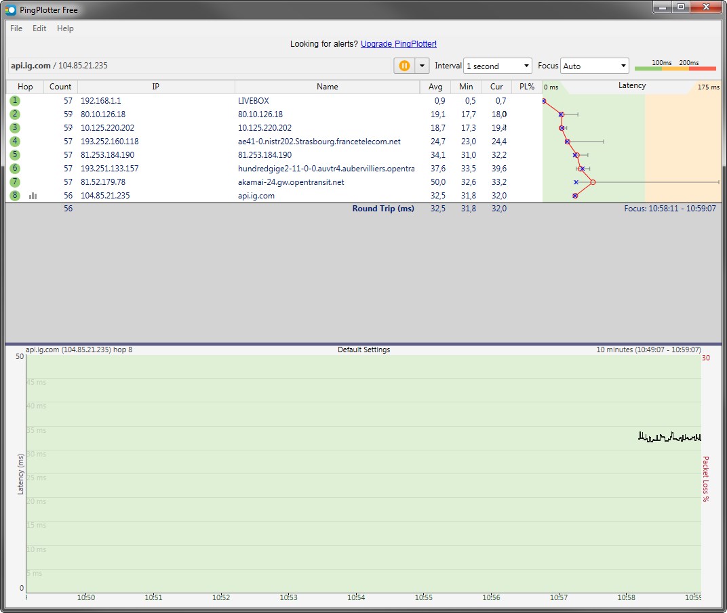Open the Interval dropdown showing 1 second
Viewport: 727px width, 613px height.
(498, 66)
